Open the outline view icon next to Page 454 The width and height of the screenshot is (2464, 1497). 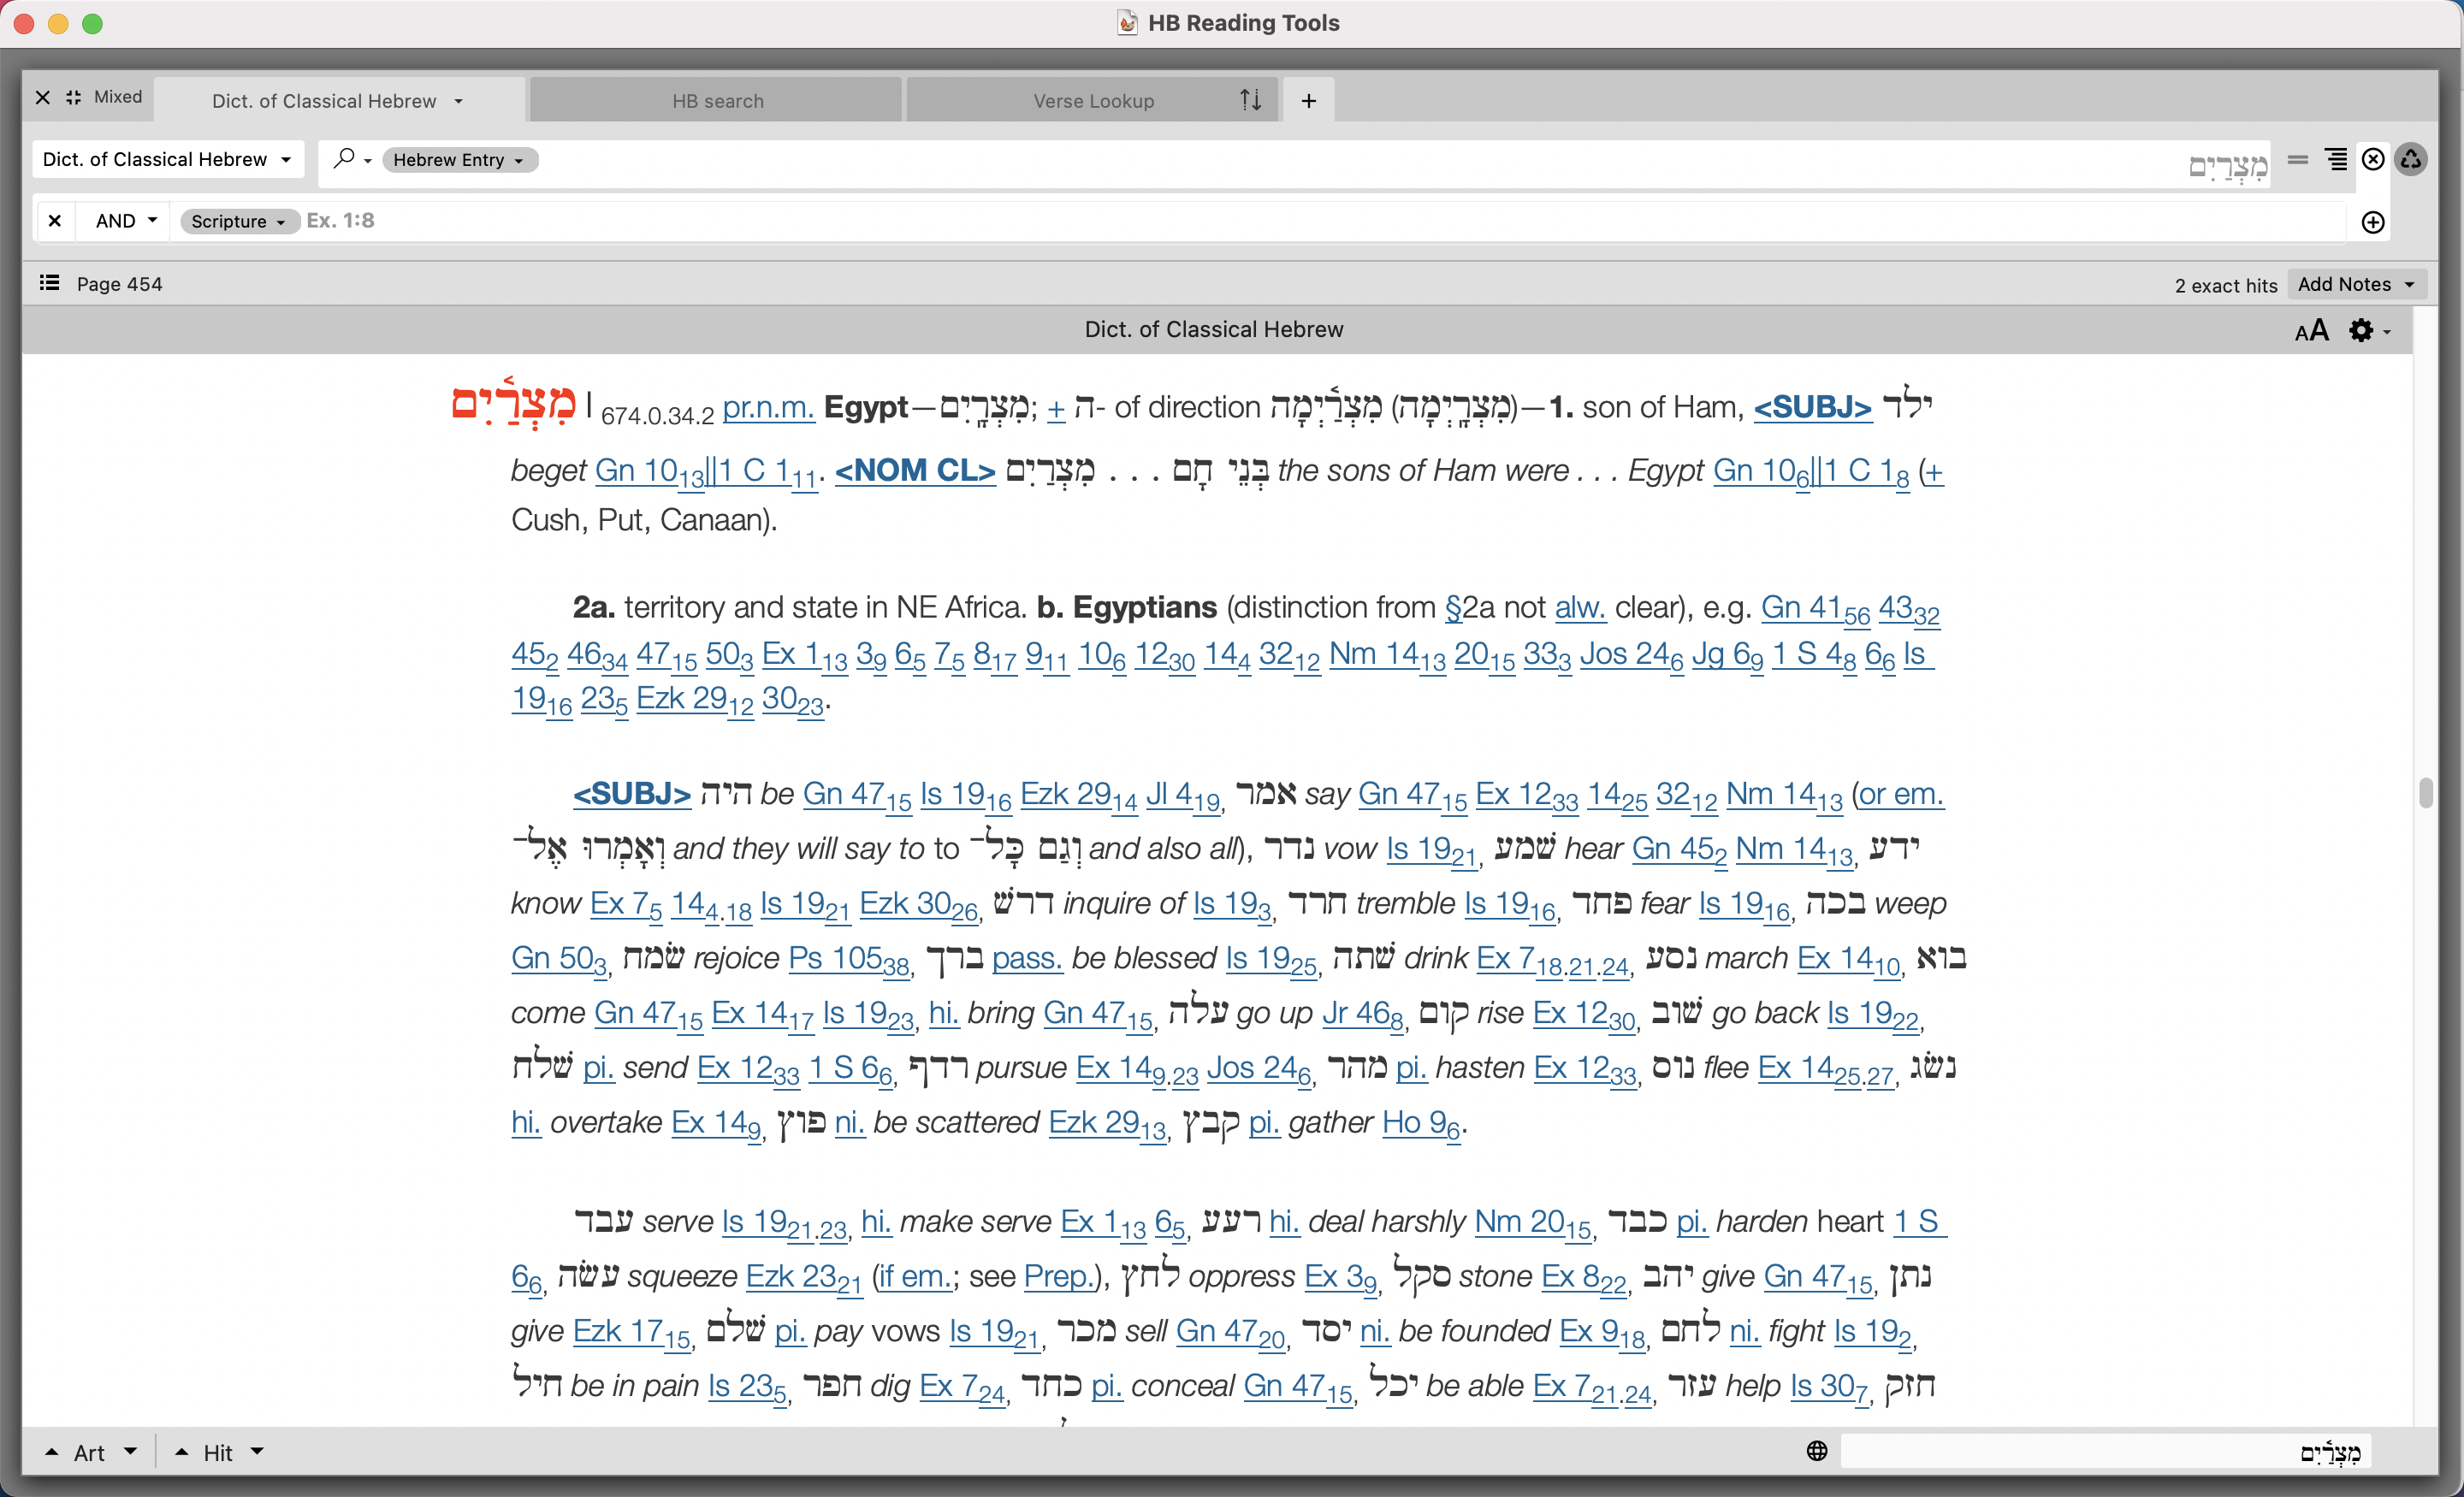pos(48,283)
